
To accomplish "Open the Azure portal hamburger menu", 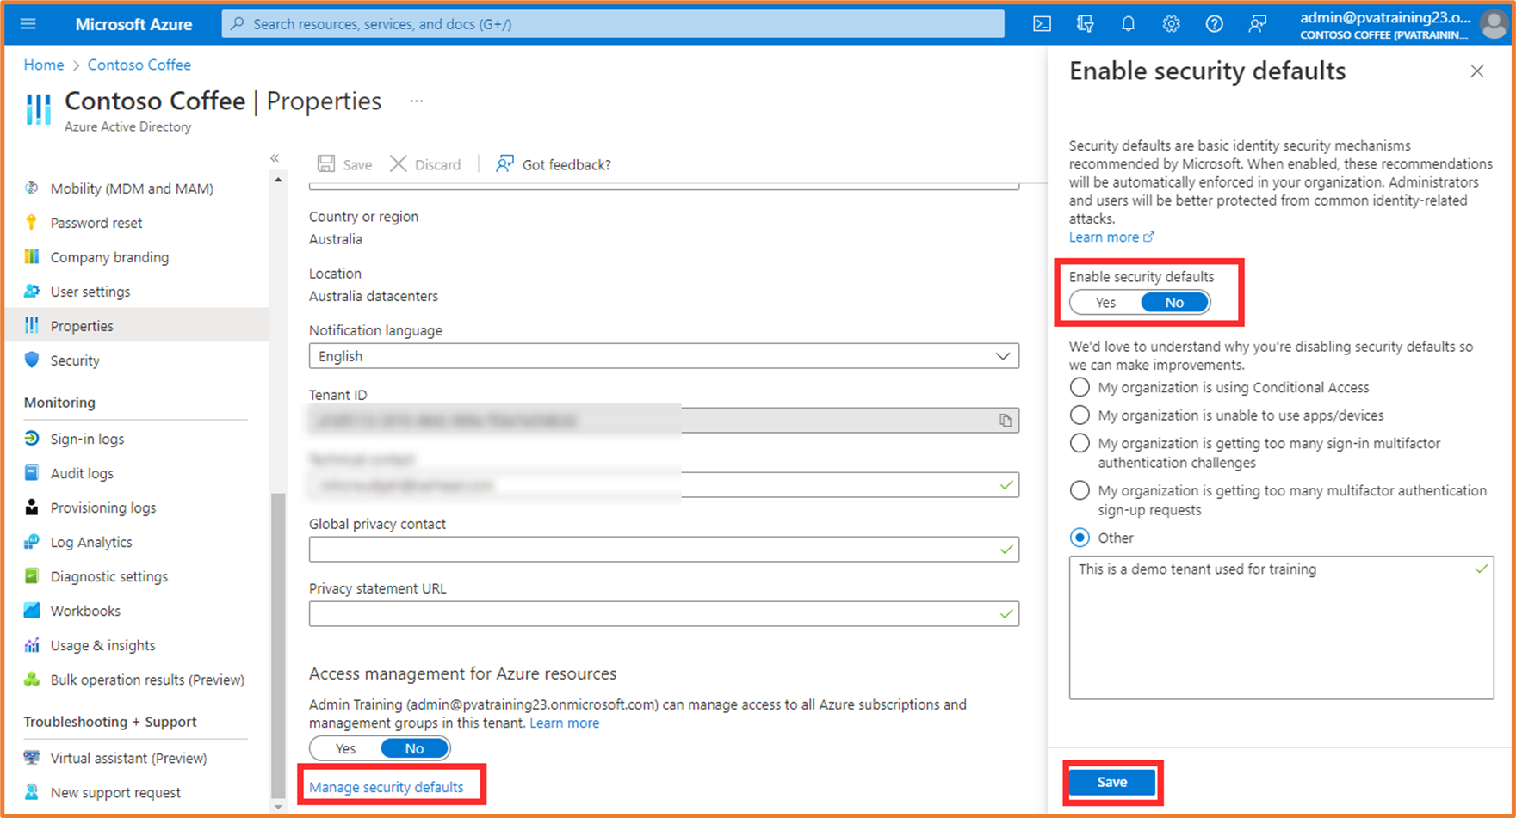I will 28,24.
